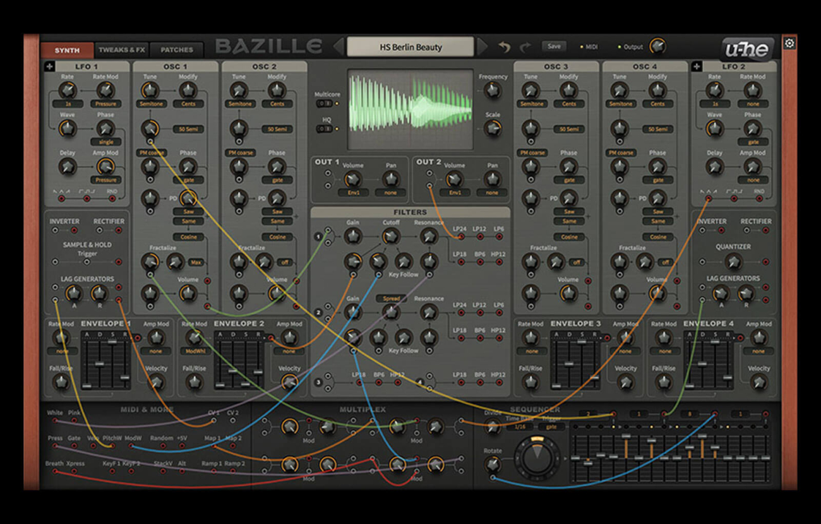Click the LFO 1 Delay knob

point(67,167)
